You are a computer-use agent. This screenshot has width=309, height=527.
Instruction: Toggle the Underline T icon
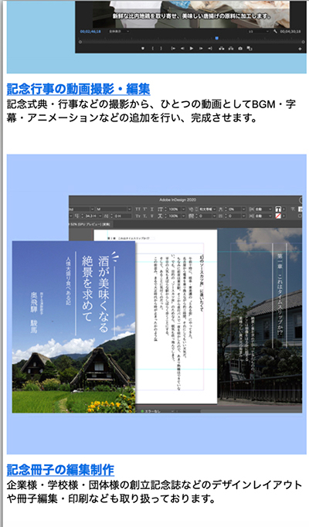[x=152, y=209]
